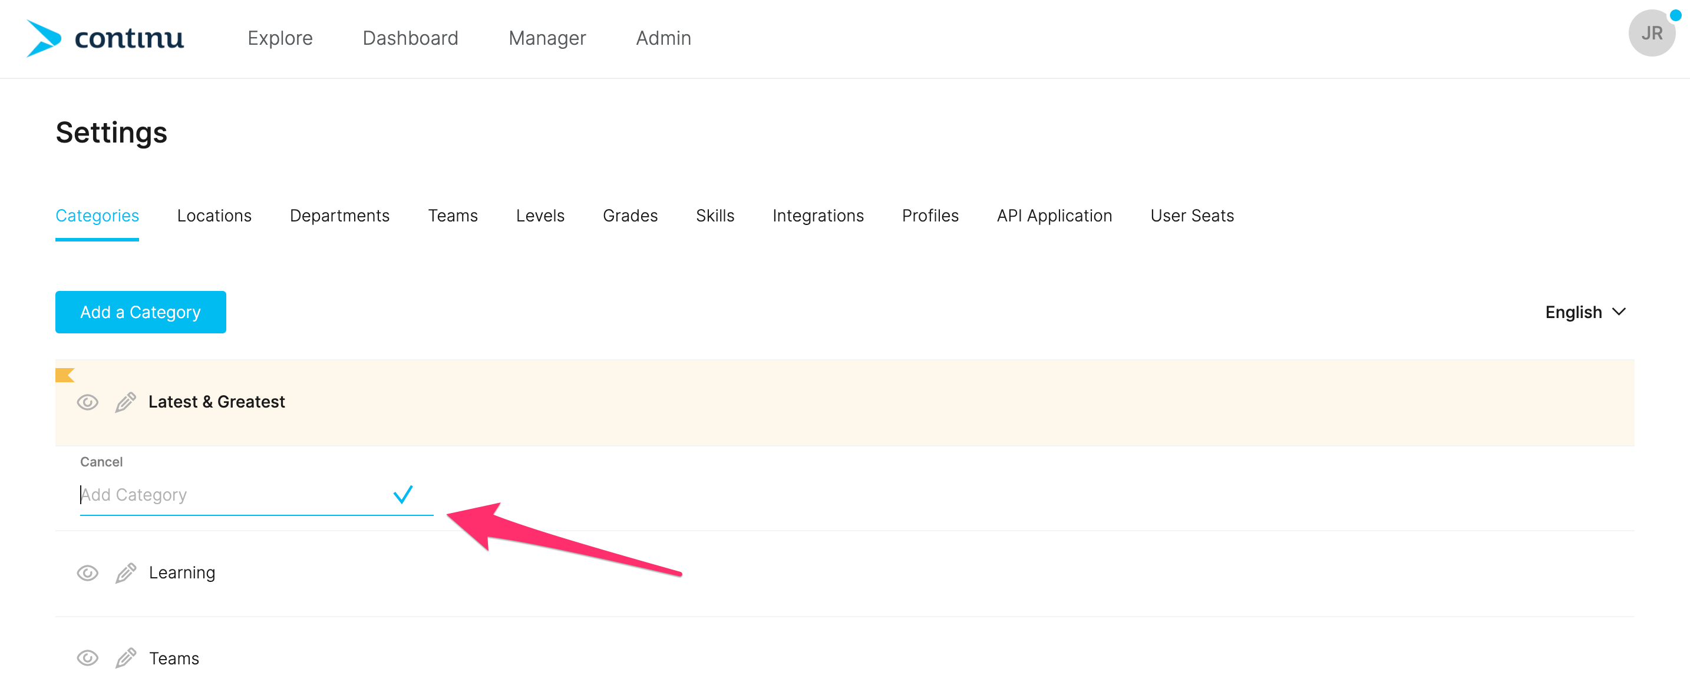Select the Latest & Greatest category name
This screenshot has width=1690, height=695.
pyautogui.click(x=216, y=402)
